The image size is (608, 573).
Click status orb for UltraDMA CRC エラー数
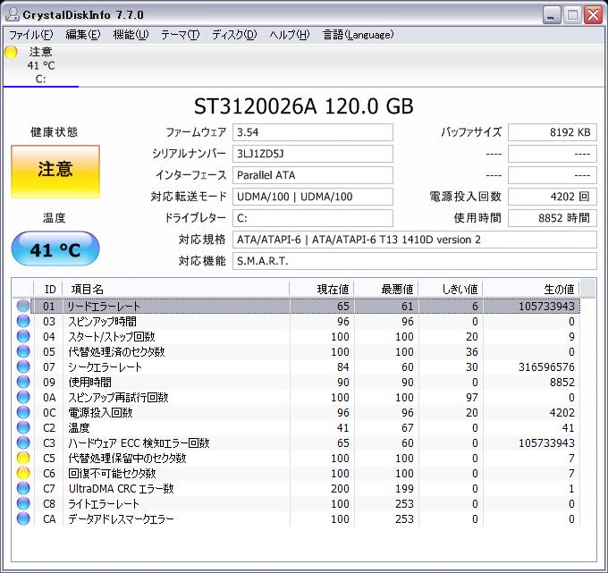[x=23, y=488]
